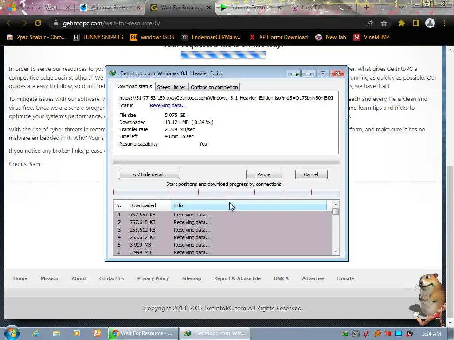Click the Hide details button
Viewport: 454px width, 340px height.
[149, 174]
